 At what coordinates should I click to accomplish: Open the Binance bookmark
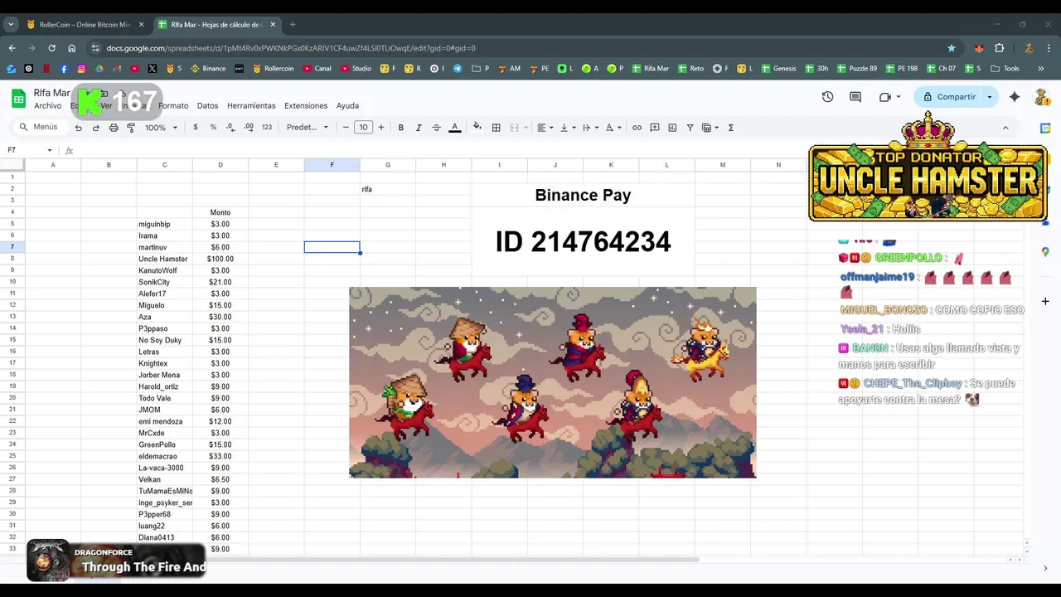pos(208,69)
